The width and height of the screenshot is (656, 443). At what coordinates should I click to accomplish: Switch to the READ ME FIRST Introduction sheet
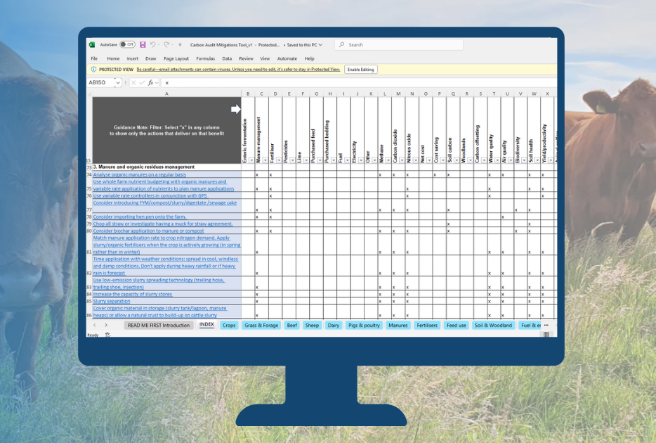coord(159,326)
